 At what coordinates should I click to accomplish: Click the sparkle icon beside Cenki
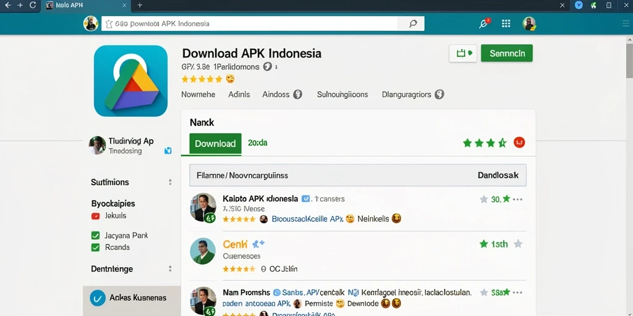point(258,243)
